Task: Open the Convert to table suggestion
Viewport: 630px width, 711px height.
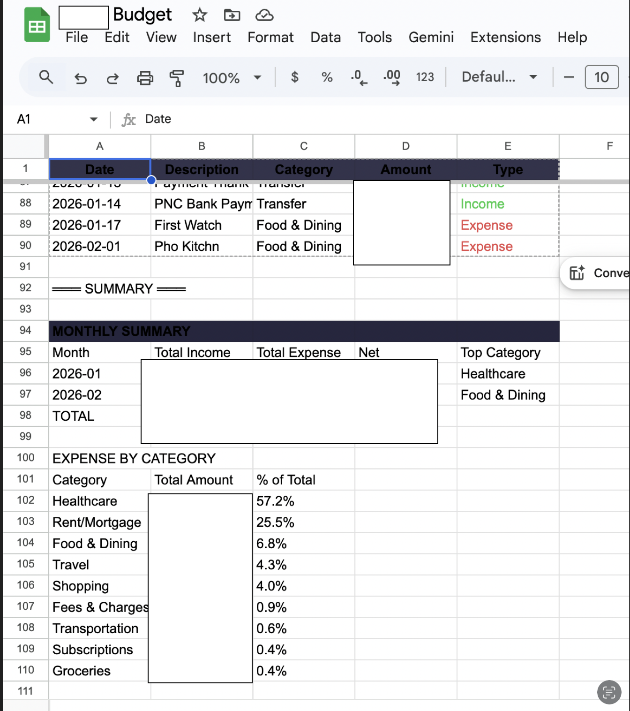Action: 595,273
